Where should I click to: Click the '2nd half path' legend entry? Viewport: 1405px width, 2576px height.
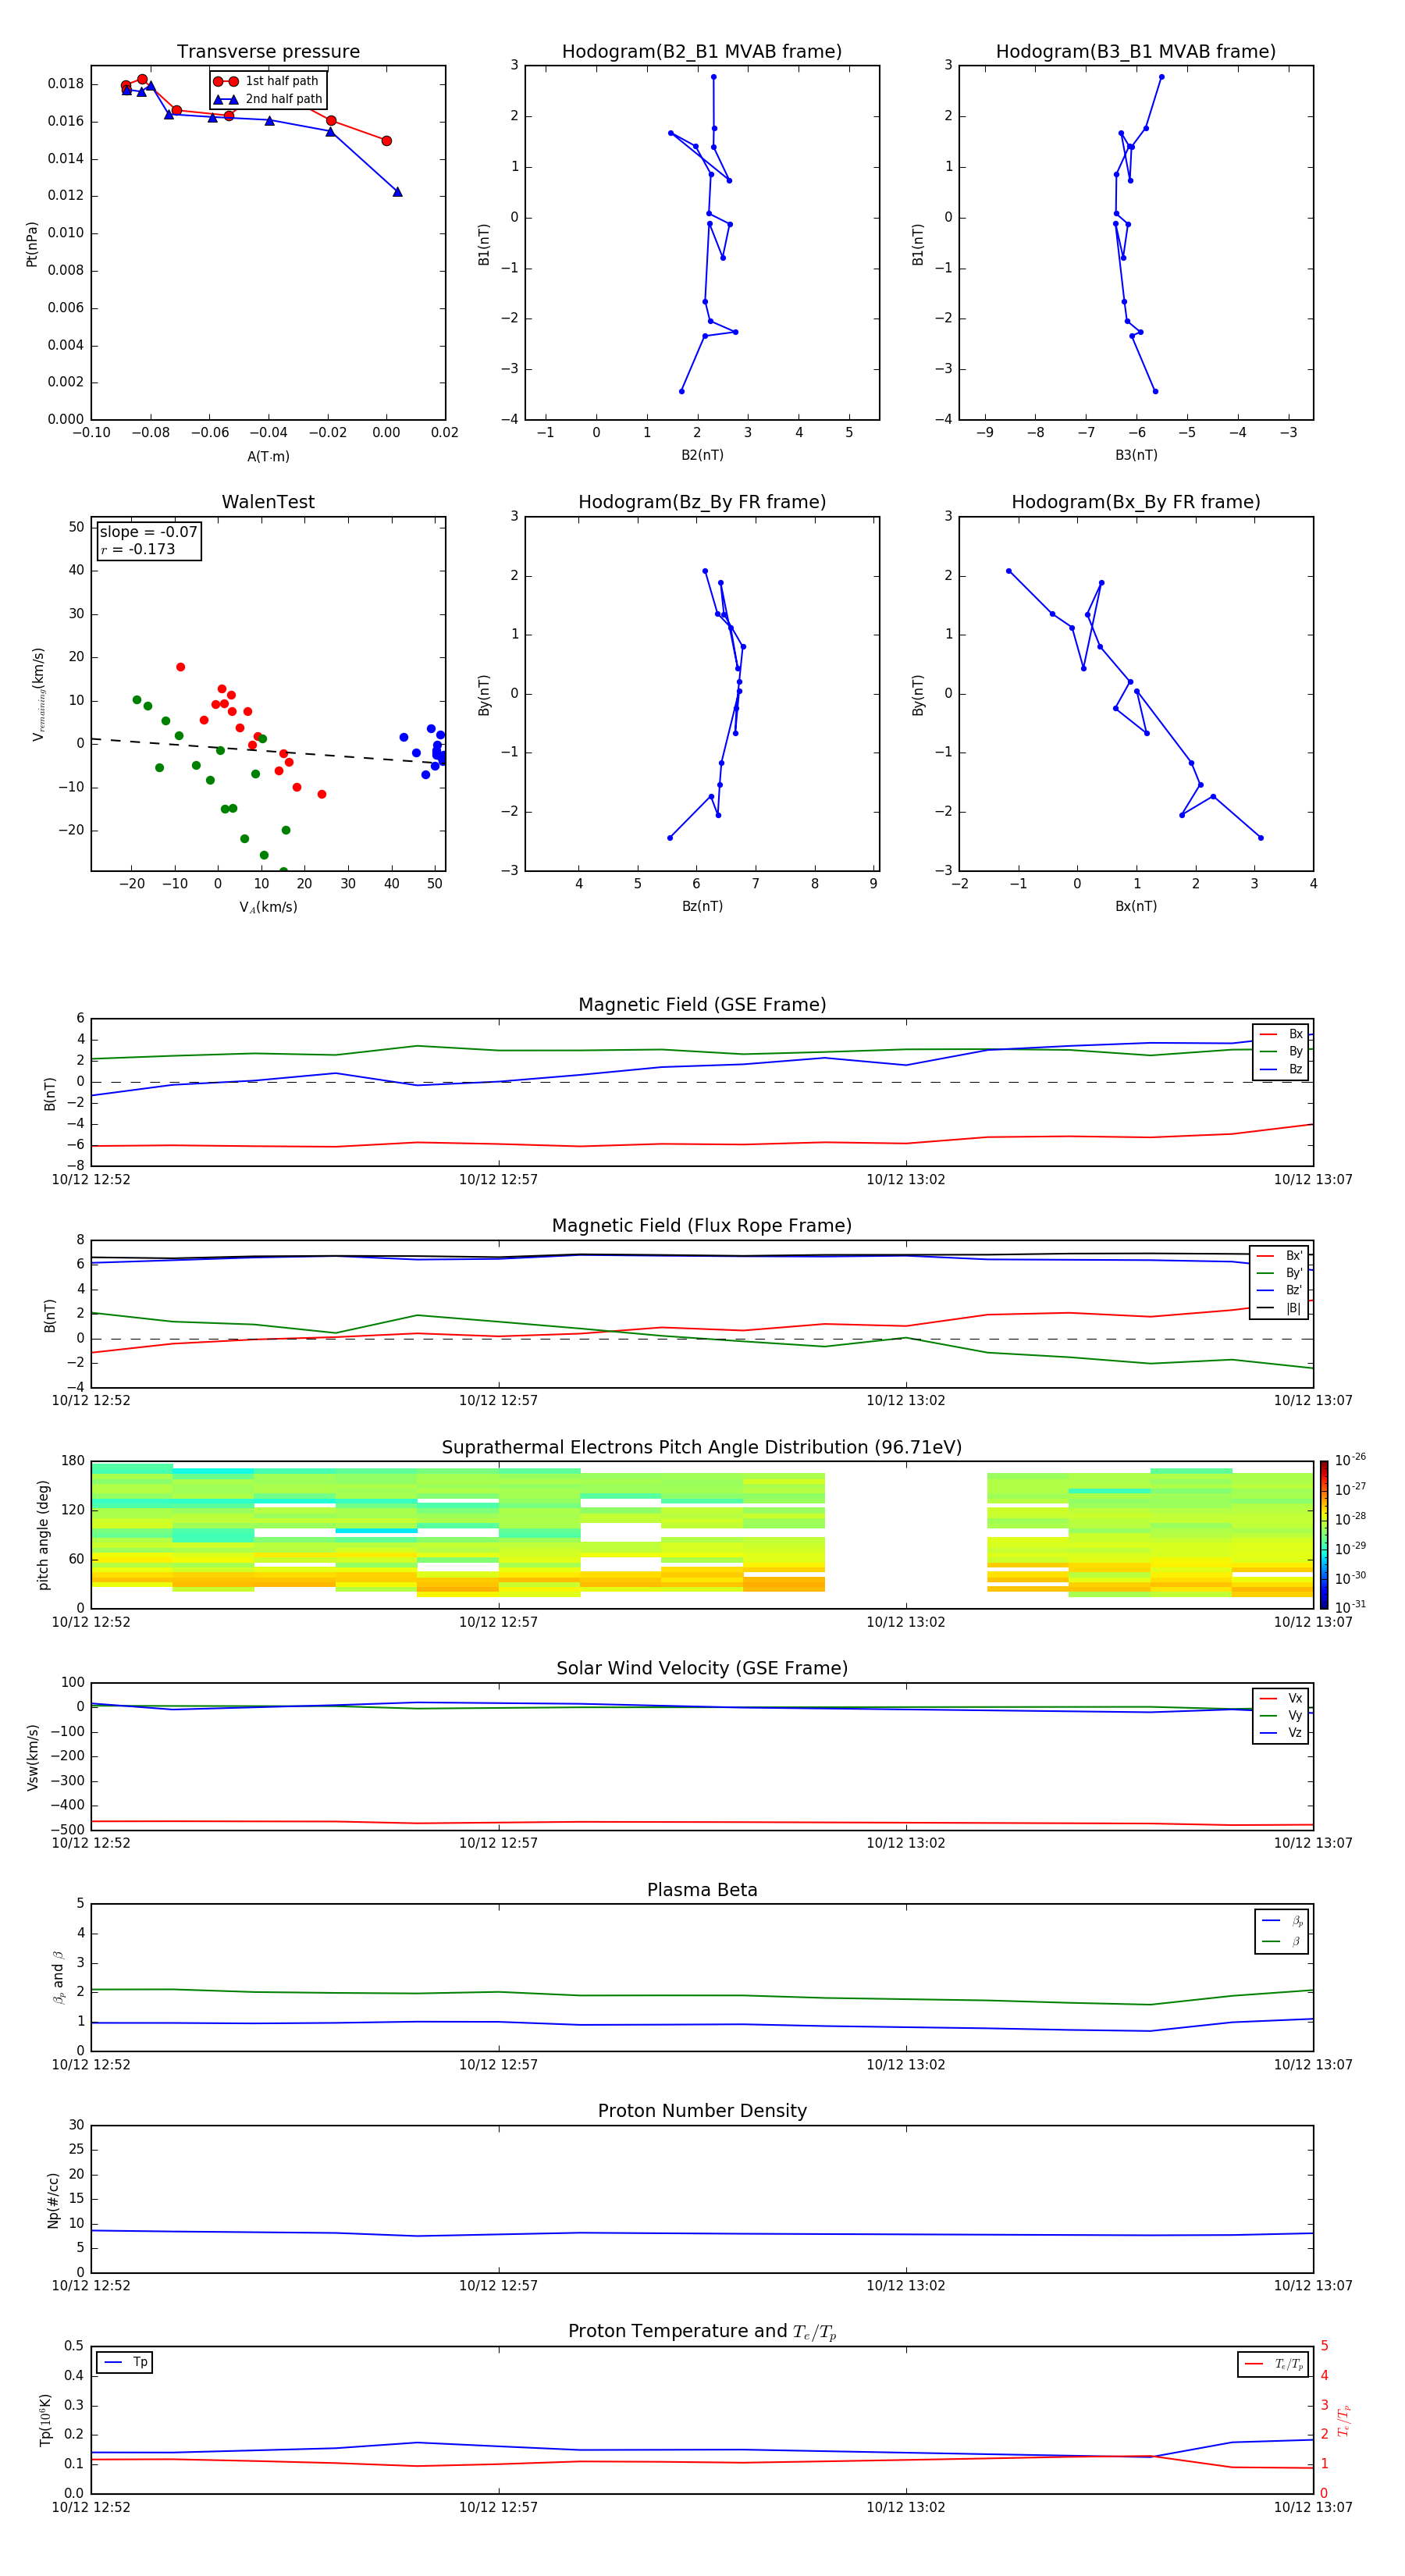[x=268, y=99]
